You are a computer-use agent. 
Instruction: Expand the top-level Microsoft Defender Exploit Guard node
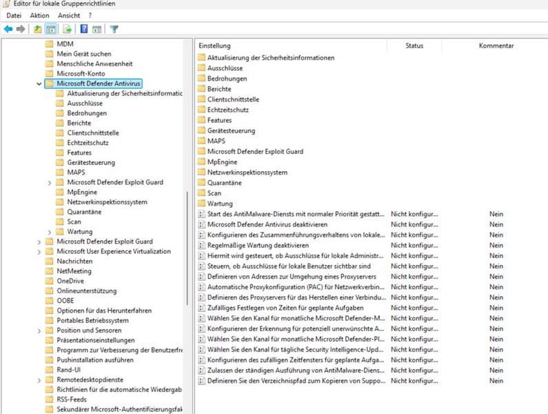[x=39, y=241]
